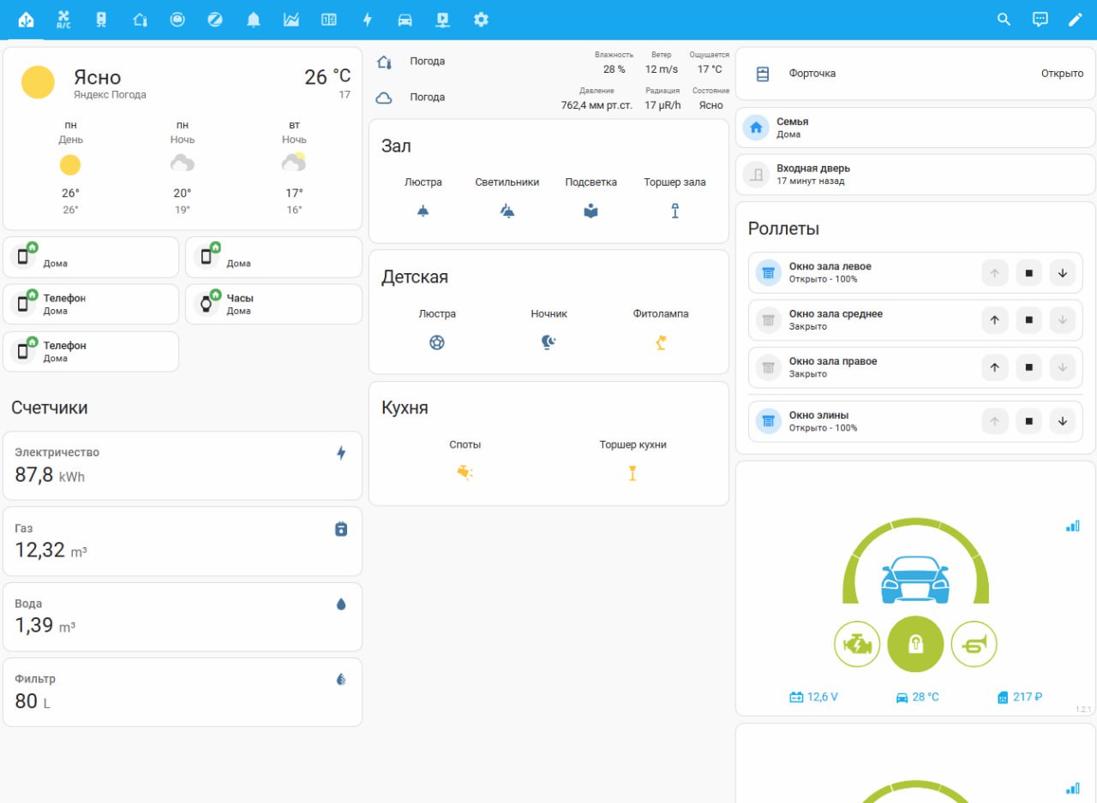
Task: Open Окно зала среднее with up arrow
Action: (x=995, y=320)
